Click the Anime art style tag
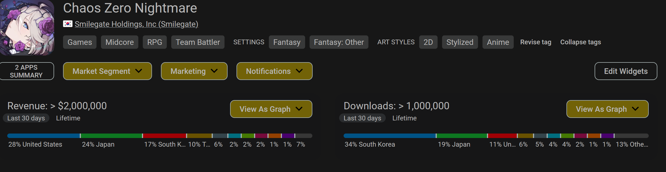Viewport: 666px width, 172px height. (x=498, y=42)
